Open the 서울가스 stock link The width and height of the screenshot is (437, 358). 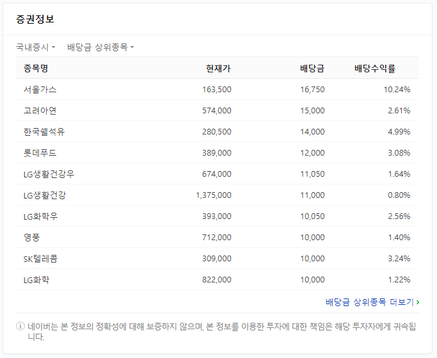pos(40,90)
